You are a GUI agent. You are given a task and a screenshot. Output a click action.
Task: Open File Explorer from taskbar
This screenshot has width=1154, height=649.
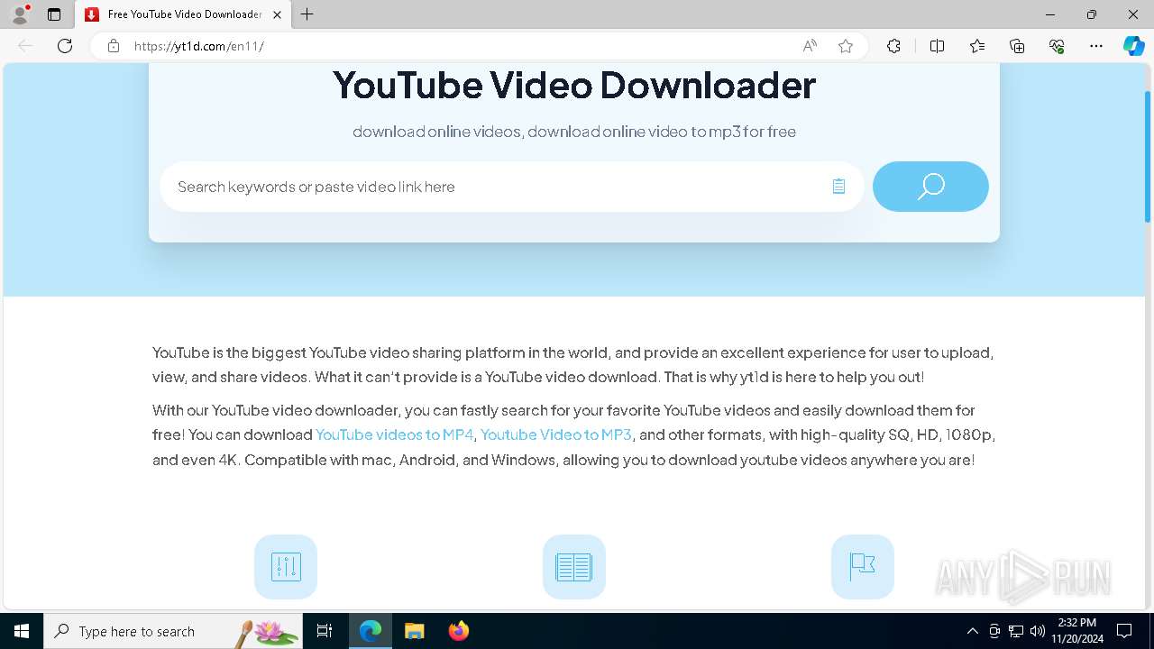[414, 631]
